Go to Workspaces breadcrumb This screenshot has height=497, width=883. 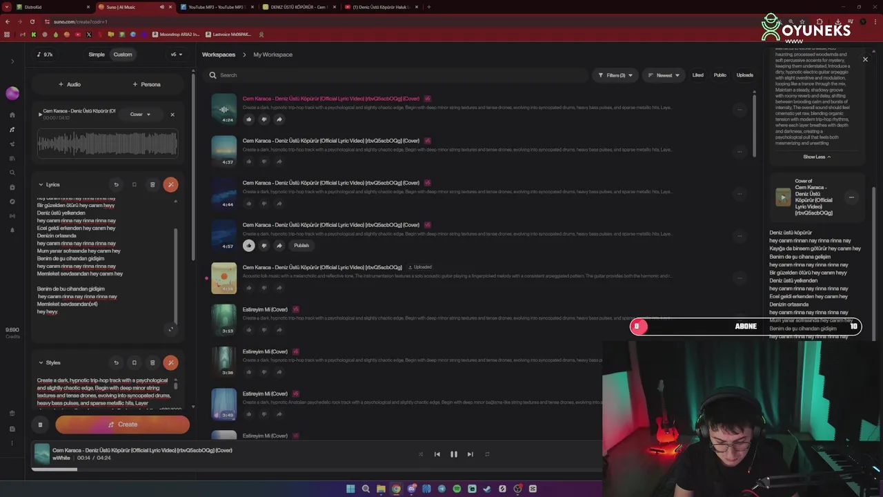[219, 55]
